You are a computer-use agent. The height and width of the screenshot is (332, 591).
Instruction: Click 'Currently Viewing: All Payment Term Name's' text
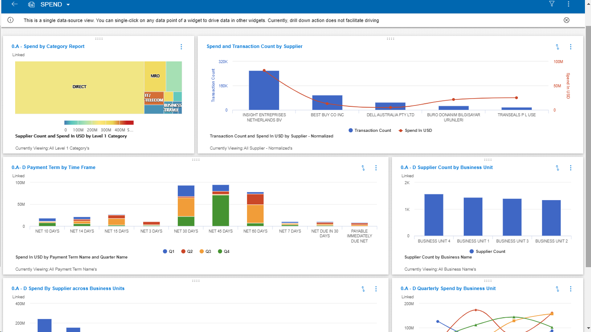(x=56, y=269)
